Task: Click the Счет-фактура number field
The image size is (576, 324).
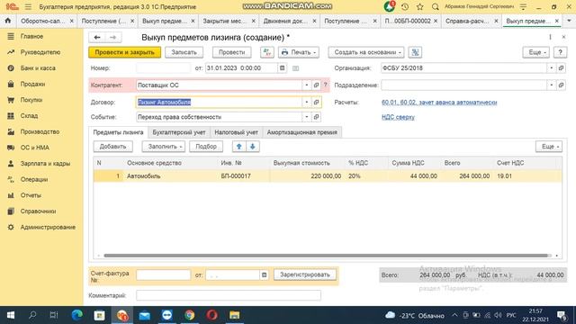Action: click(x=163, y=274)
